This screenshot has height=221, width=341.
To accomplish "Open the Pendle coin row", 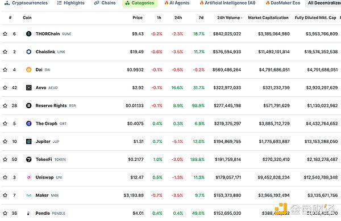I will click(170, 213).
